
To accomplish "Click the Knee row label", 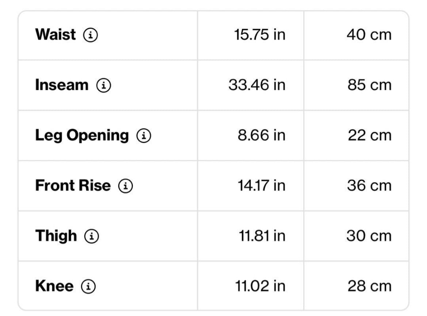I will (54, 286).
